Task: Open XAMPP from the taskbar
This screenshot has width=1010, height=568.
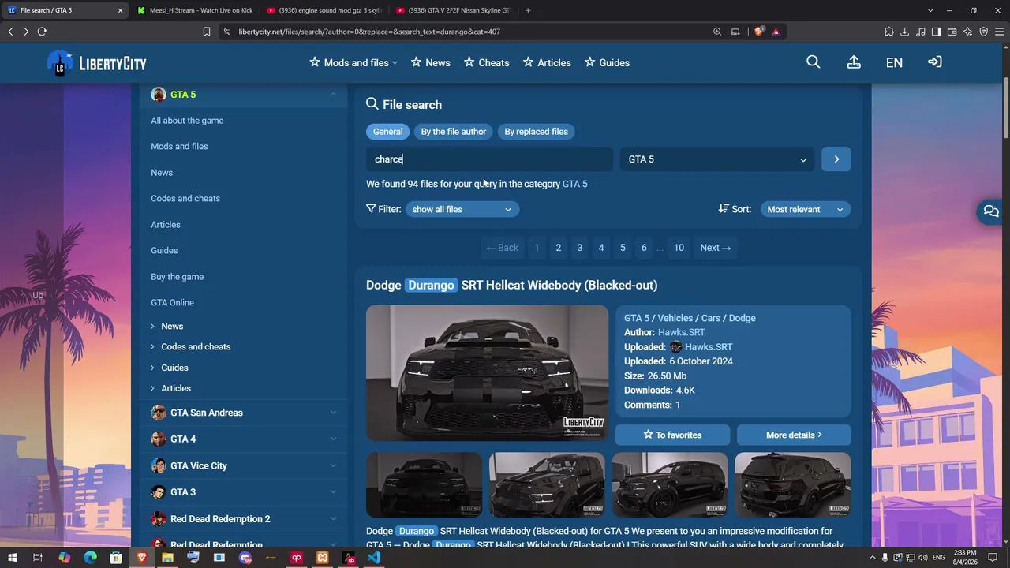Action: (x=323, y=558)
